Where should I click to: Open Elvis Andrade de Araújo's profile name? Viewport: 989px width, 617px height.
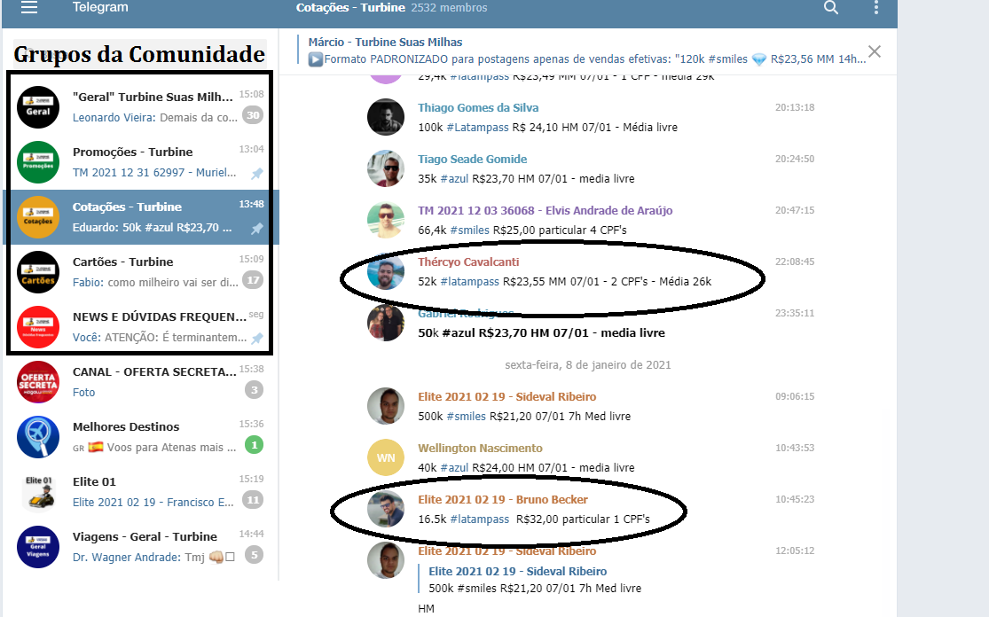[x=545, y=210]
